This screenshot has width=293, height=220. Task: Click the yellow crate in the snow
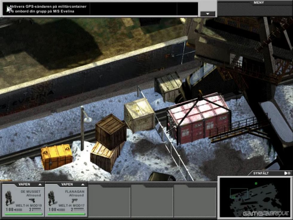pyautogui.click(x=57, y=156)
